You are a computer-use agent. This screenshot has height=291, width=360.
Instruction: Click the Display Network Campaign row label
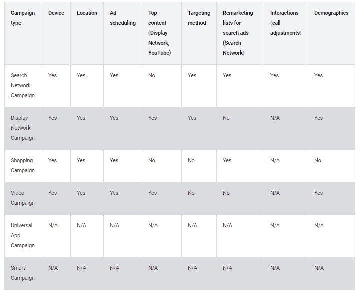point(23,128)
